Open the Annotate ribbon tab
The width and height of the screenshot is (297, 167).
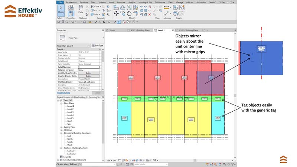point(120,2)
